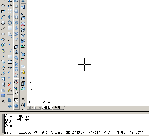Screen dimensions: 149x136
Task: Click the 3D Rotate gizmo icon
Action: (16, 88)
